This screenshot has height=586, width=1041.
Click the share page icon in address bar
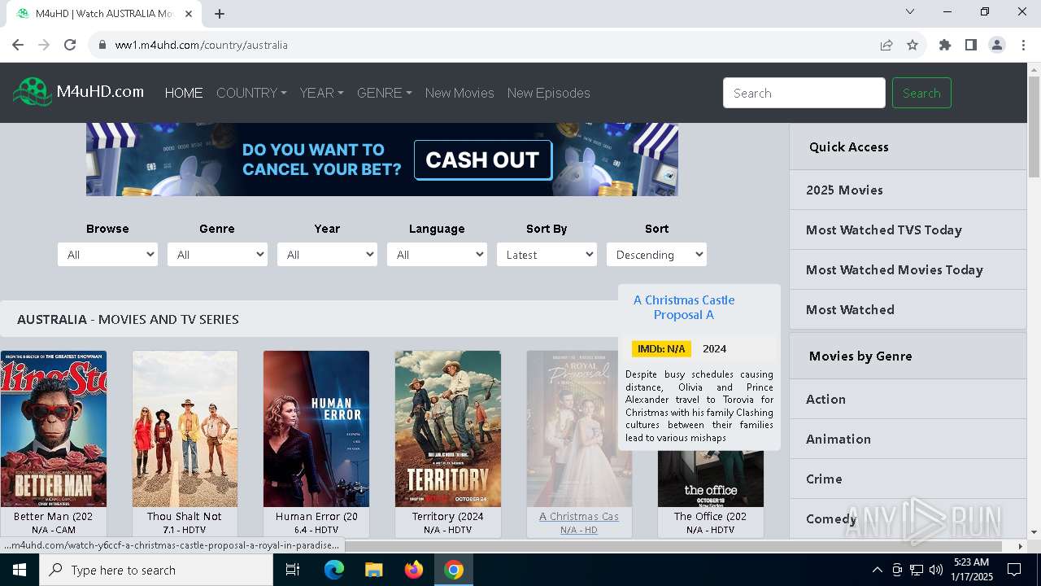[x=886, y=45]
